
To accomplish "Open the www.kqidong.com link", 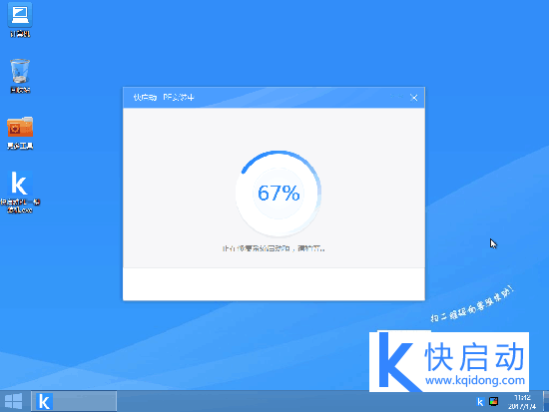I will [475, 380].
